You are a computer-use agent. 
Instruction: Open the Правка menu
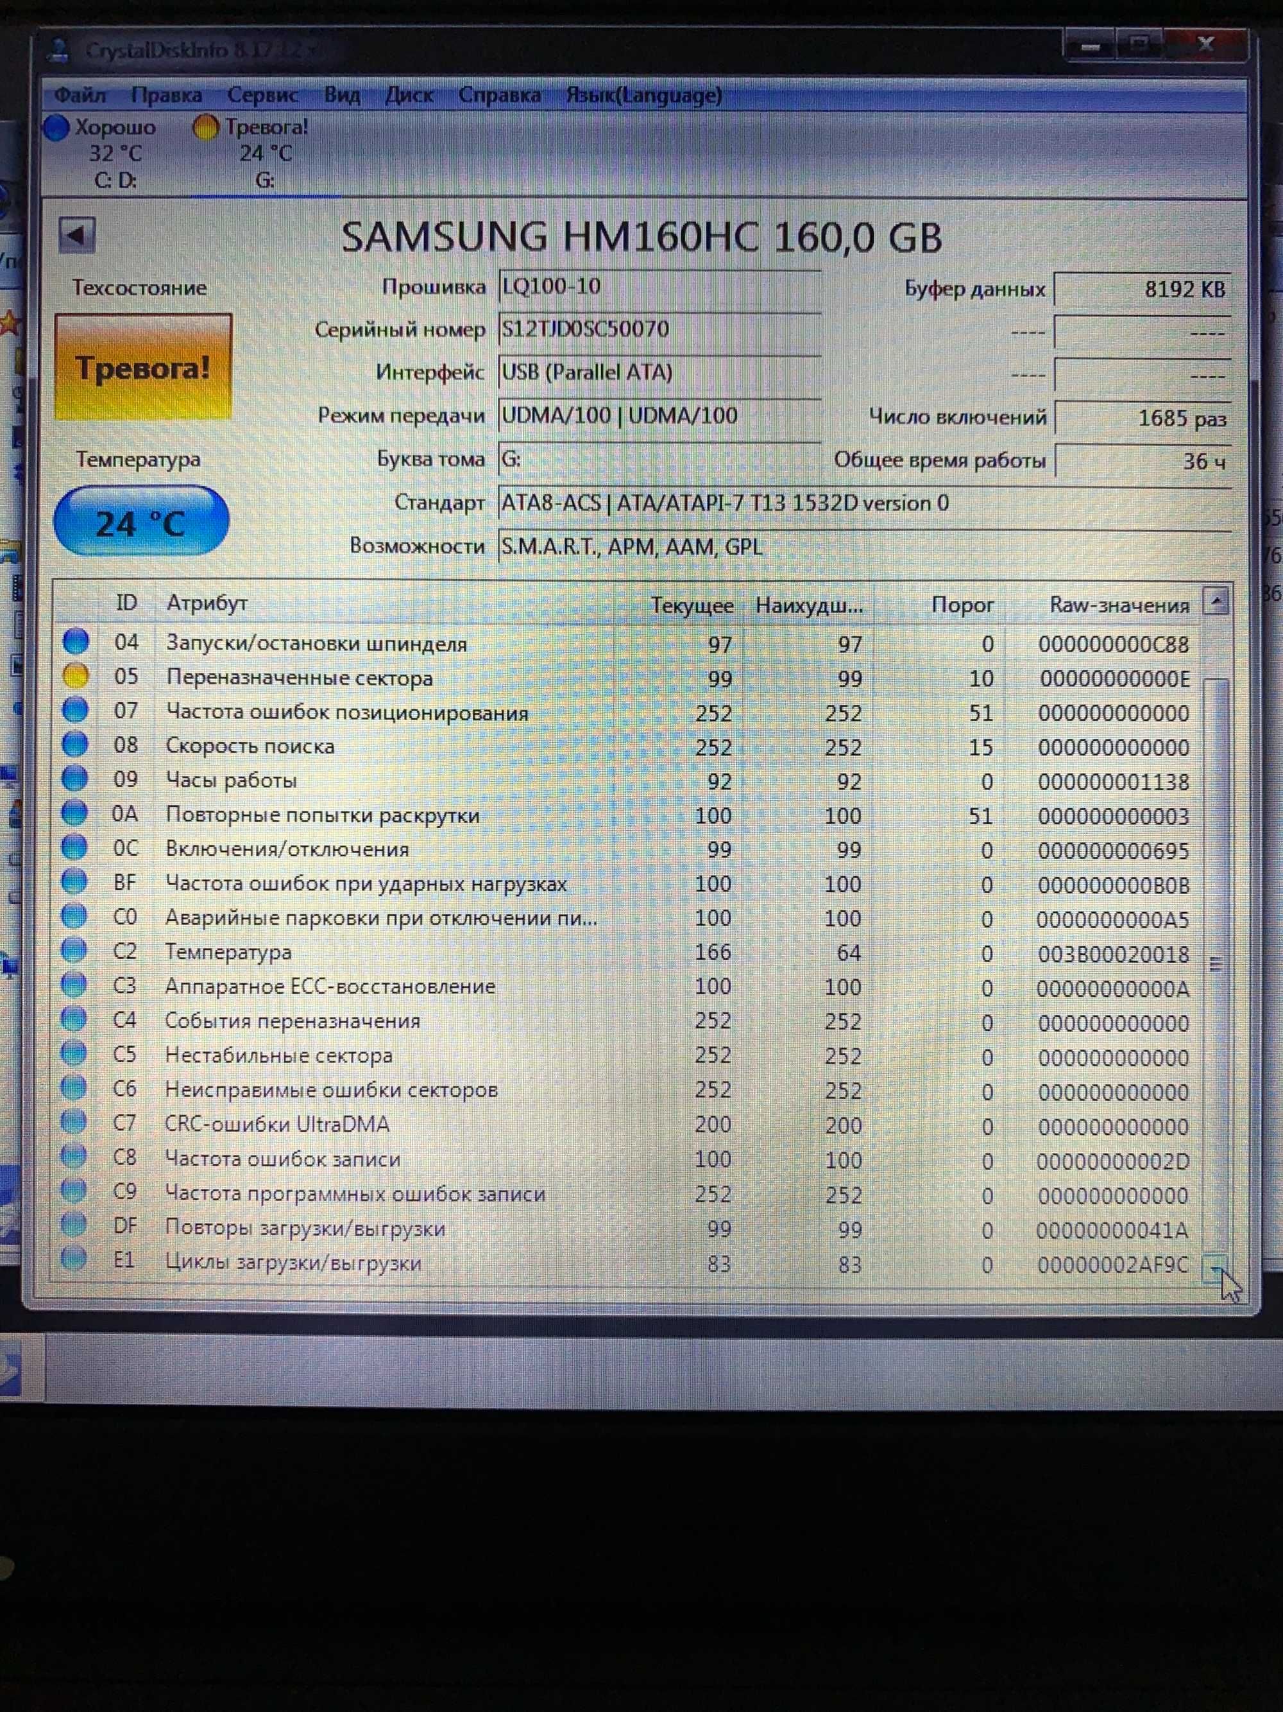coord(166,95)
